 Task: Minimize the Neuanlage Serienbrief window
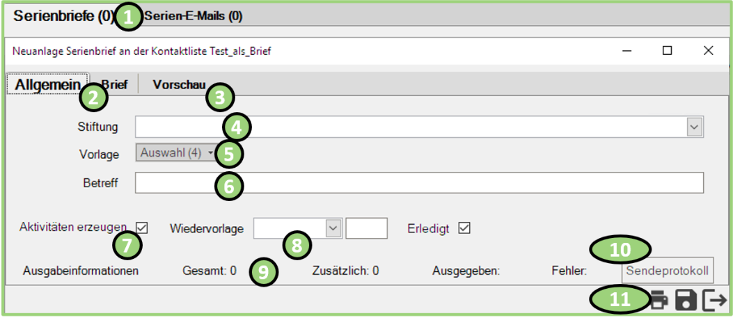click(x=627, y=51)
